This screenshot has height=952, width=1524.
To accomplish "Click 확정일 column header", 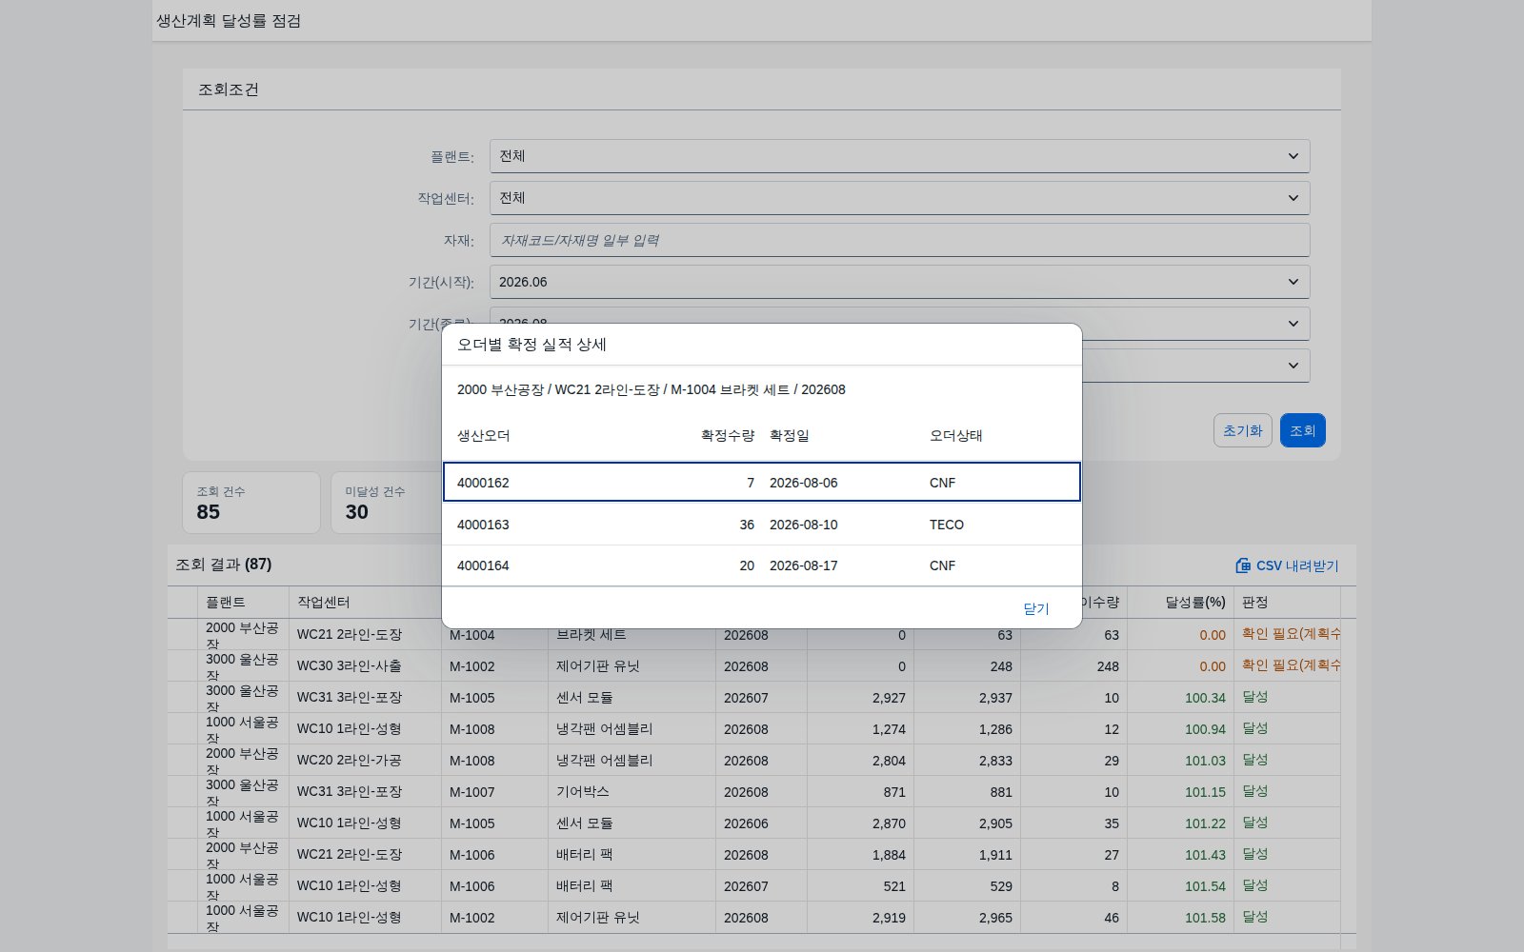I will 790,435.
